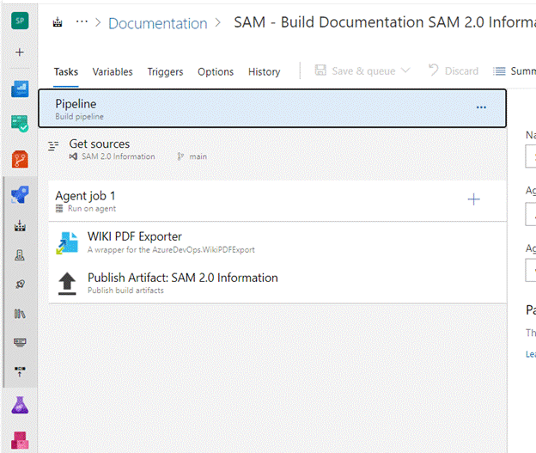Open the Pipeline row more options ellipsis
Image resolution: width=536 pixels, height=453 pixels.
[481, 107]
